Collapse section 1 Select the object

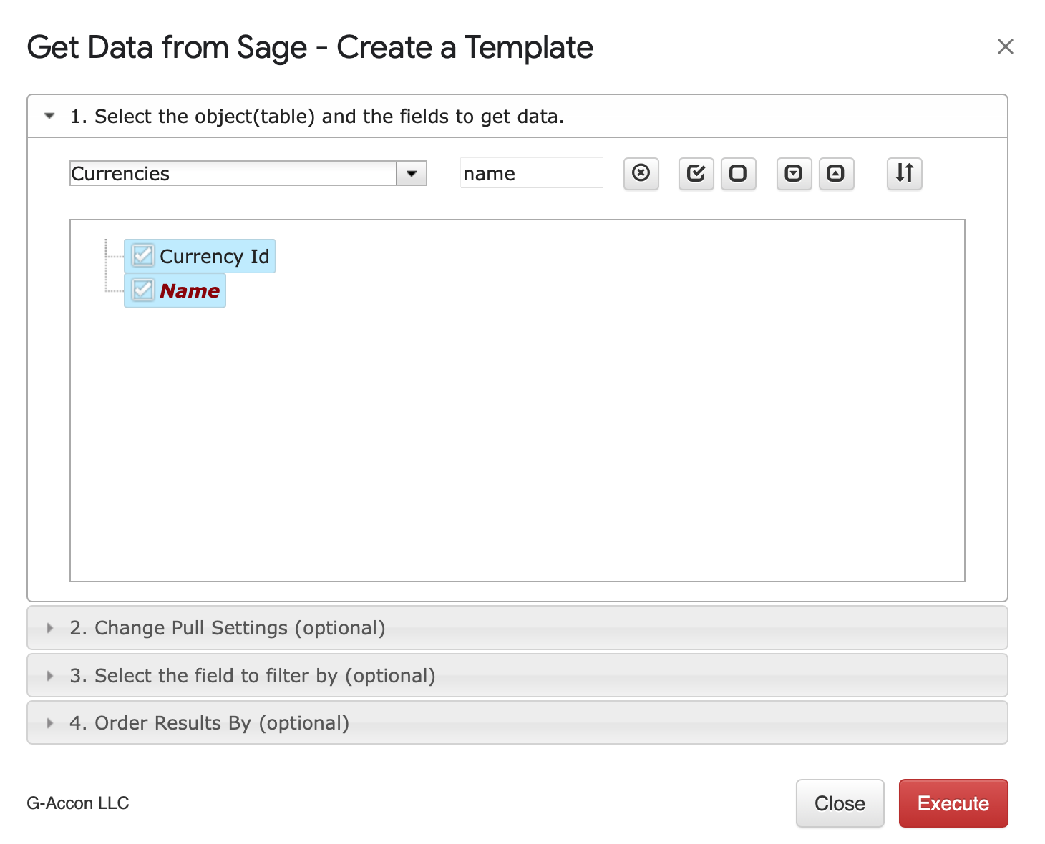coord(517,116)
